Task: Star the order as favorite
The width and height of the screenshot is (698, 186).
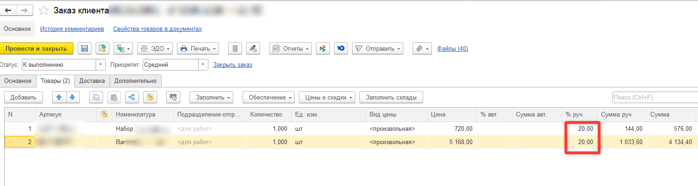Action: [x=43, y=10]
